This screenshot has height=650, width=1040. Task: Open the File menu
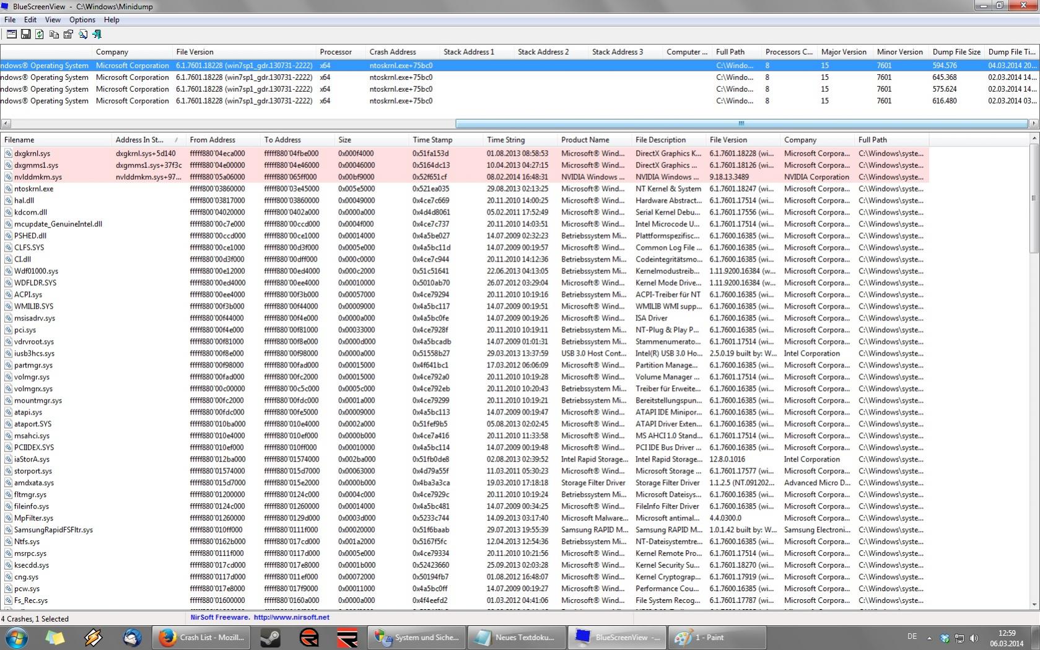10,20
